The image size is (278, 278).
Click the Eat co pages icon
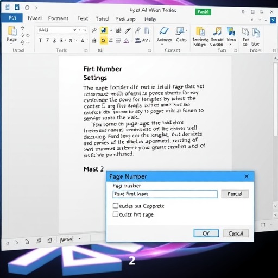pos(245,32)
